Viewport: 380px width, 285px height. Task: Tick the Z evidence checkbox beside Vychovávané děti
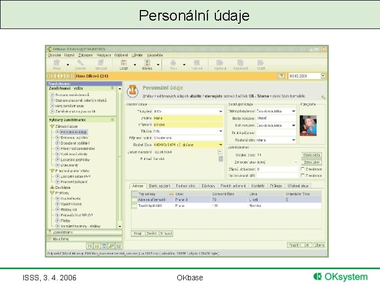302,175
